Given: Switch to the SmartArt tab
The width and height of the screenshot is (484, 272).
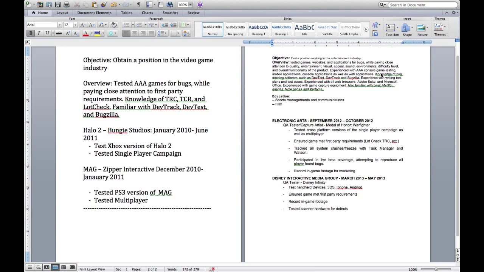Looking at the screenshot, I should pyautogui.click(x=170, y=12).
